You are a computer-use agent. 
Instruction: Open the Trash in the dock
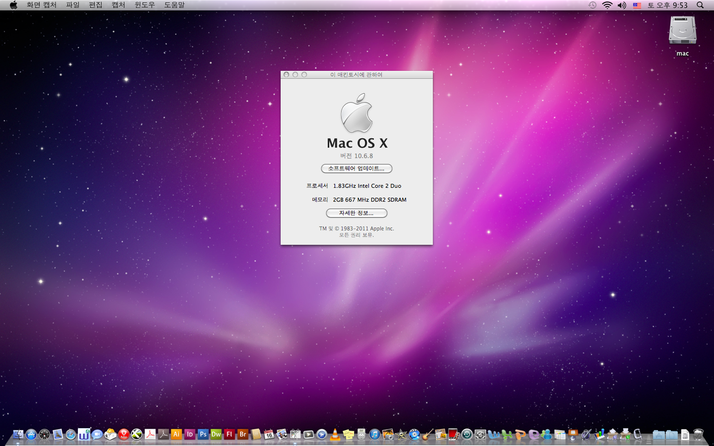coord(698,435)
